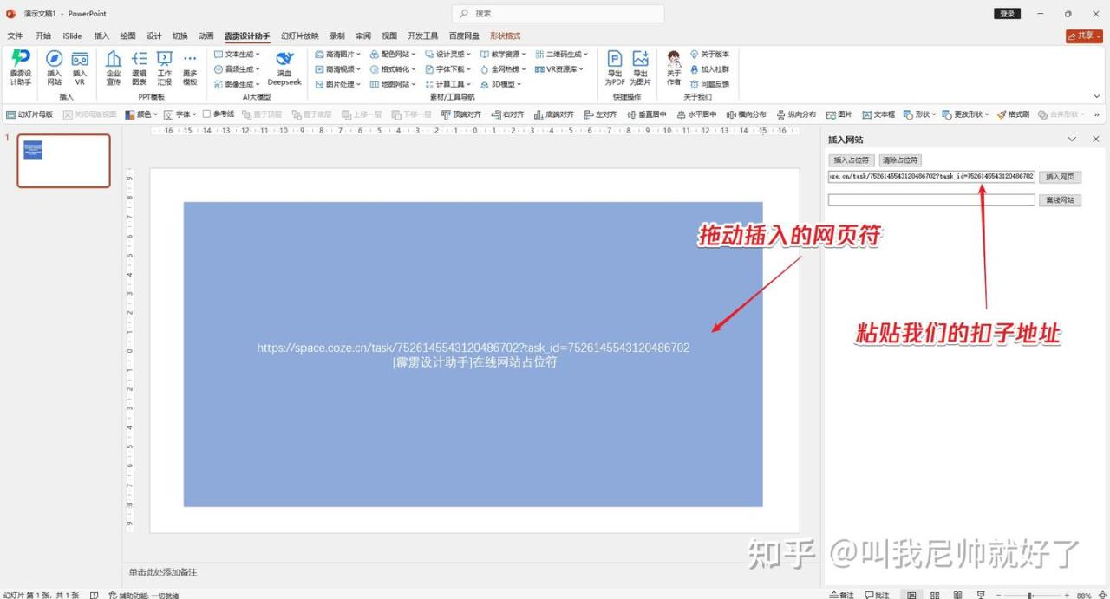Select the 格式刷 format painter tool

click(1013, 114)
